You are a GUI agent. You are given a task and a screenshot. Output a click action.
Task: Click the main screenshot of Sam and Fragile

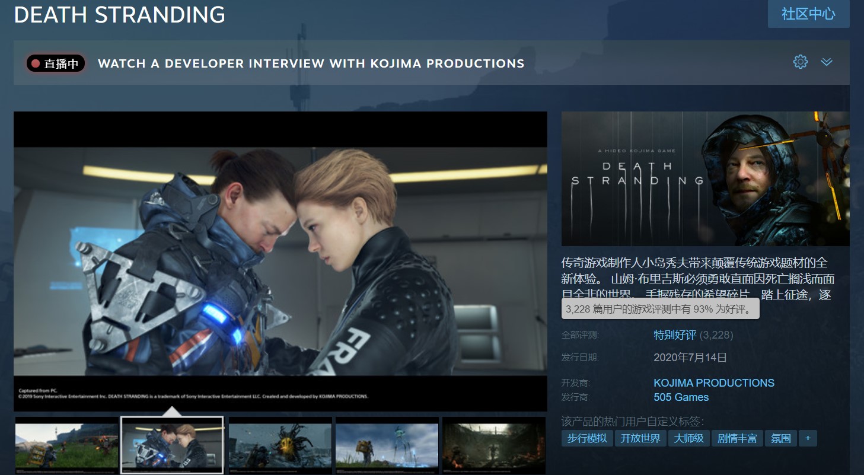[x=280, y=262]
